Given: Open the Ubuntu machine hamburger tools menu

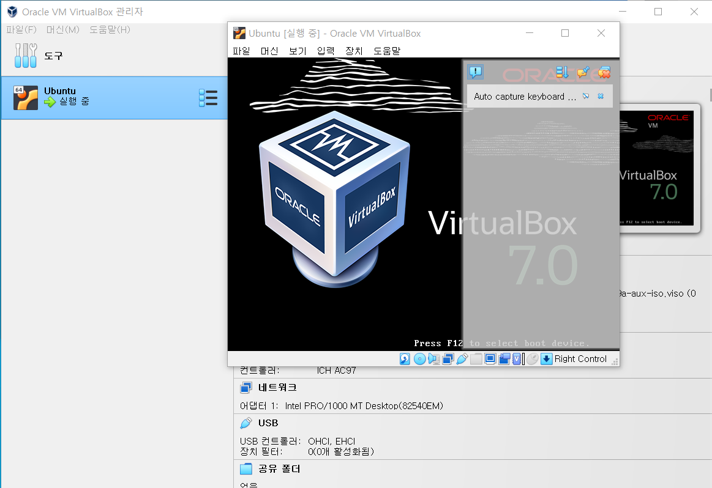Looking at the screenshot, I should 208,98.
